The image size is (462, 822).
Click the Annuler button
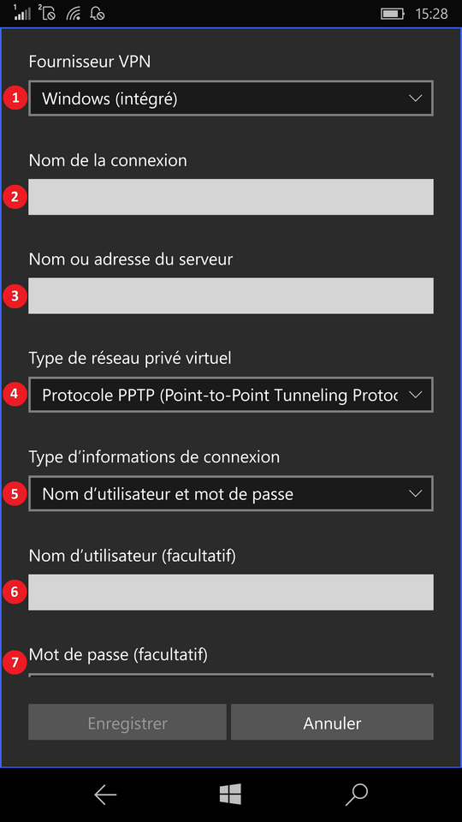click(332, 722)
